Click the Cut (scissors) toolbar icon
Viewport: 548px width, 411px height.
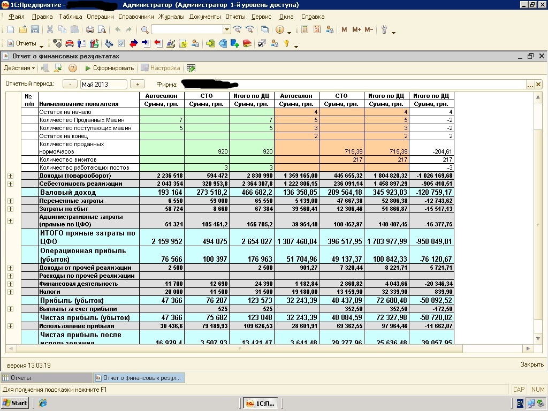pyautogui.click(x=50, y=30)
